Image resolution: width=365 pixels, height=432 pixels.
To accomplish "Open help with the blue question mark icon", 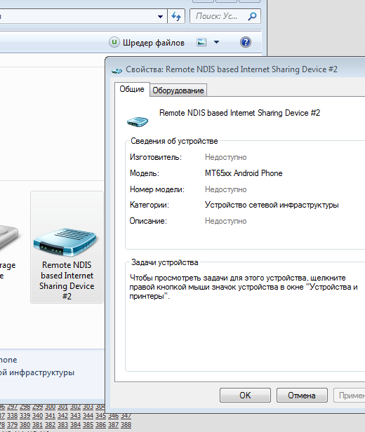I will [246, 42].
